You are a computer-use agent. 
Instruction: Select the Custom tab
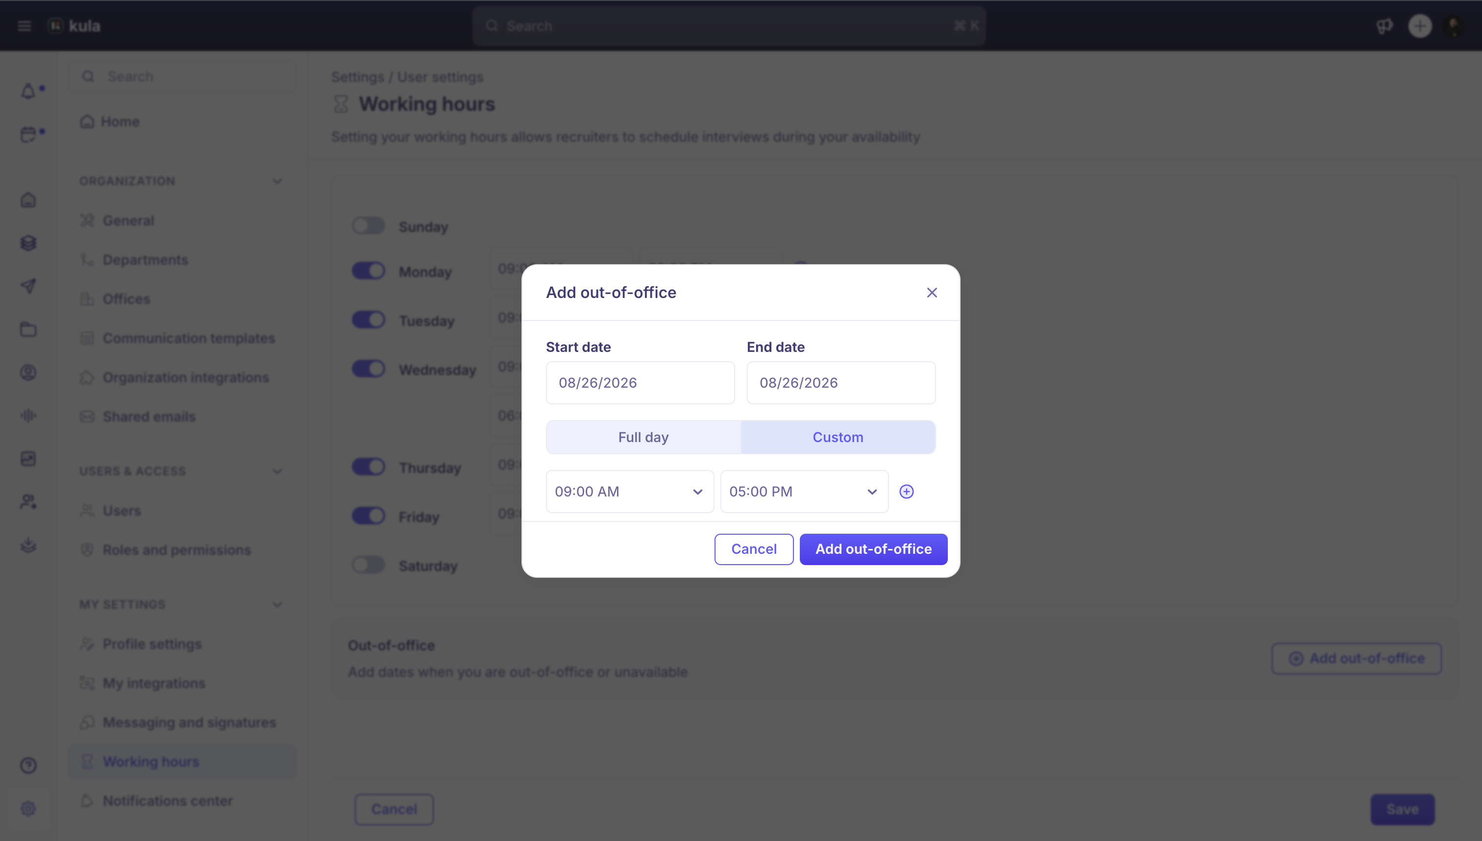(838, 437)
